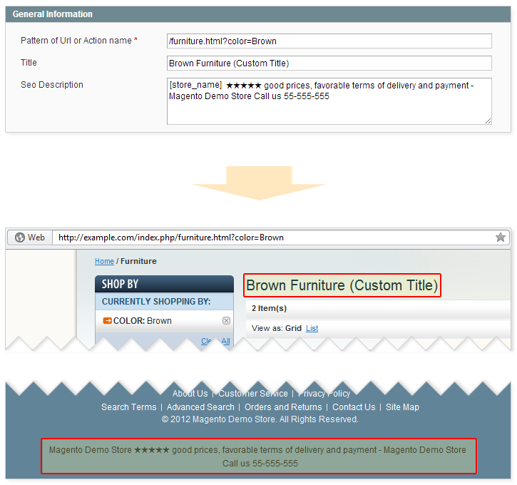Screen dimensions: 517x485
Task: Visit the Orders and Returns link
Action: (283, 407)
